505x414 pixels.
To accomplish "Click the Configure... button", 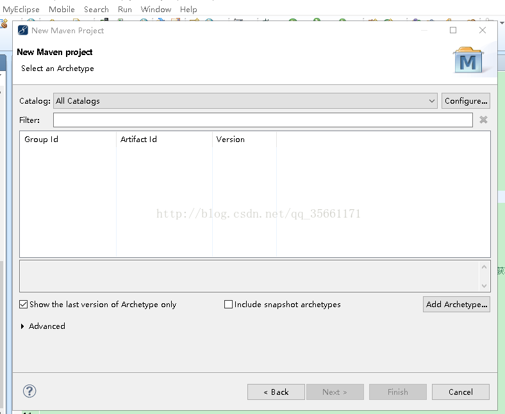I will (x=466, y=101).
